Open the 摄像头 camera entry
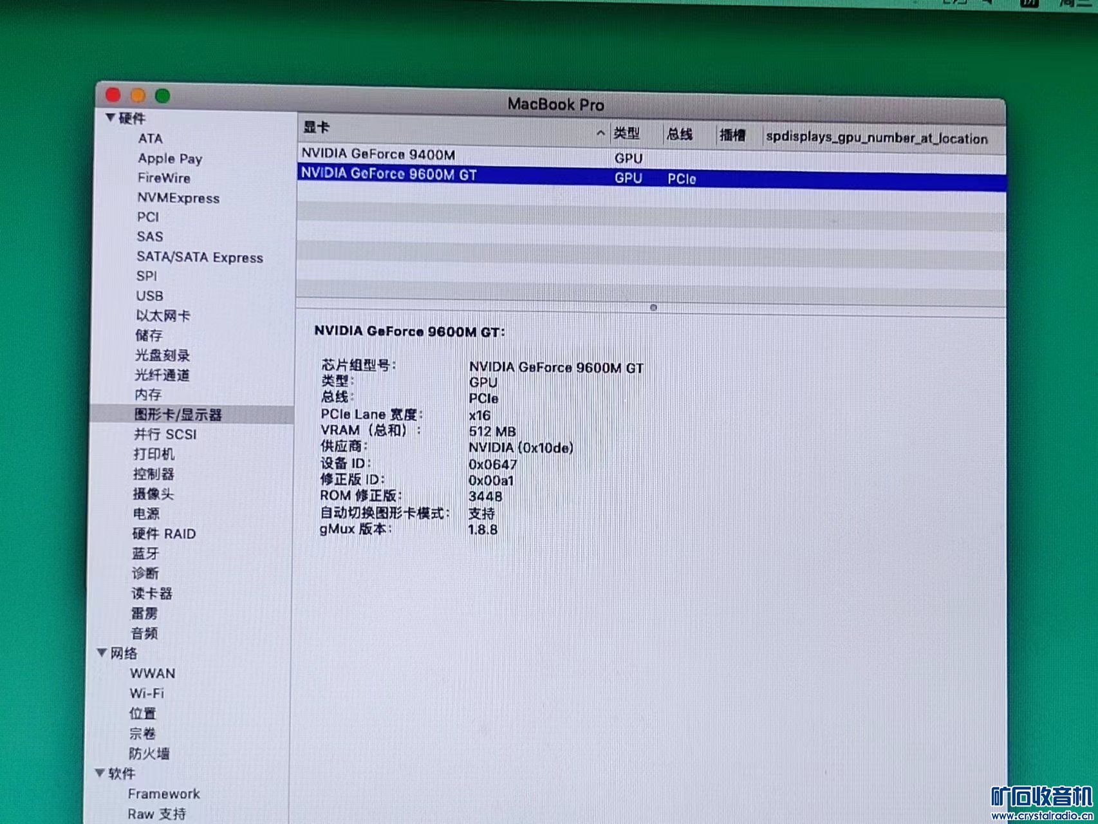The height and width of the screenshot is (824, 1098). [153, 494]
